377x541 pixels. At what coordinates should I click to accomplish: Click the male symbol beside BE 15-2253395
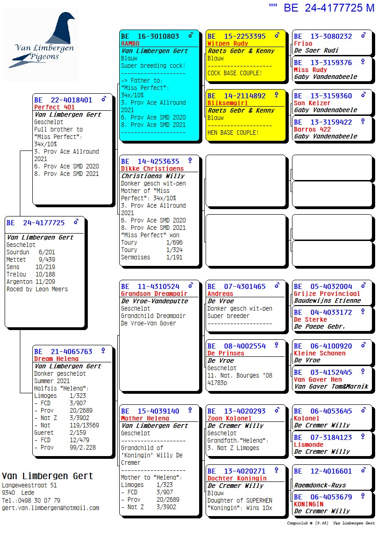point(277,36)
